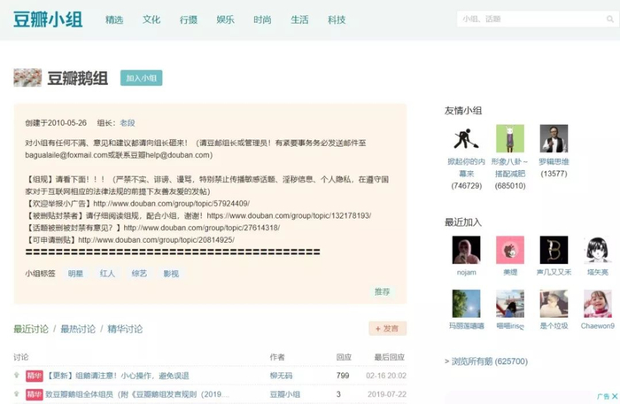This screenshot has height=404, width=620.
Task: Switch to the 文化 navigation tab
Action: point(151,19)
